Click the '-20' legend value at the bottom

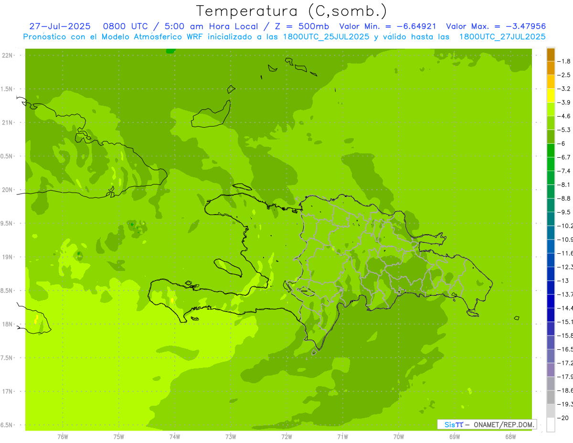coord(562,418)
